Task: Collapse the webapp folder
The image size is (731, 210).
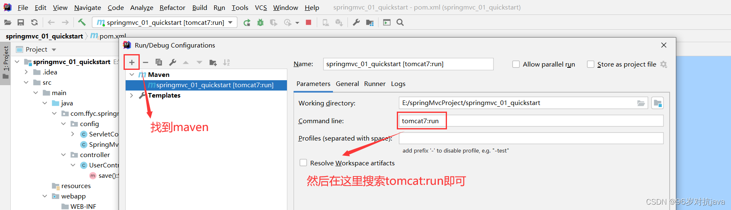Action: click(45, 196)
